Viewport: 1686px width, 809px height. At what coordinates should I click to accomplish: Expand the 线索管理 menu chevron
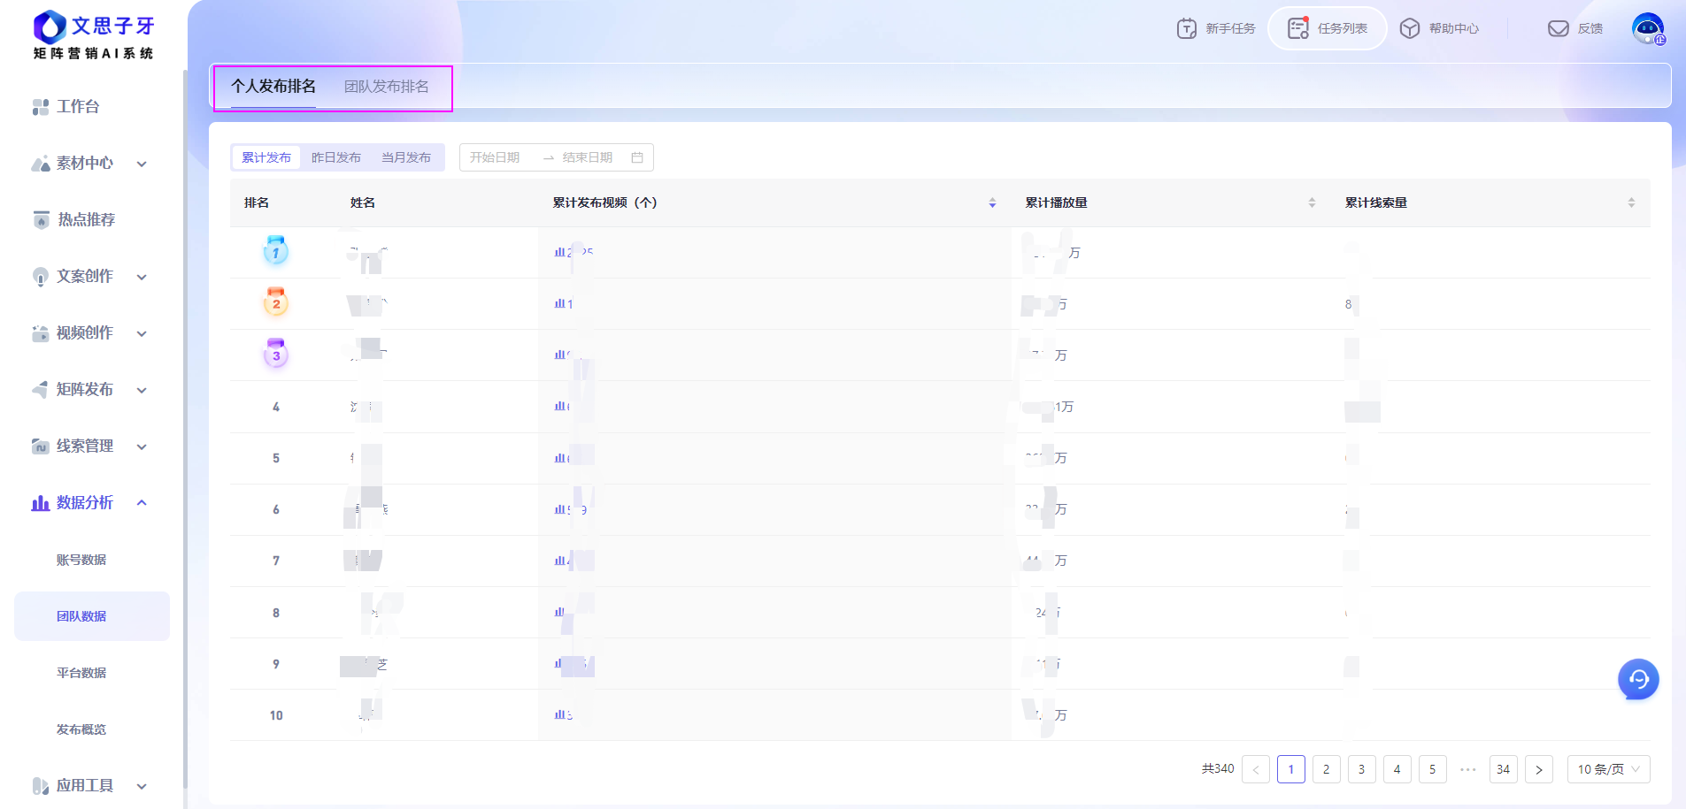(x=142, y=446)
